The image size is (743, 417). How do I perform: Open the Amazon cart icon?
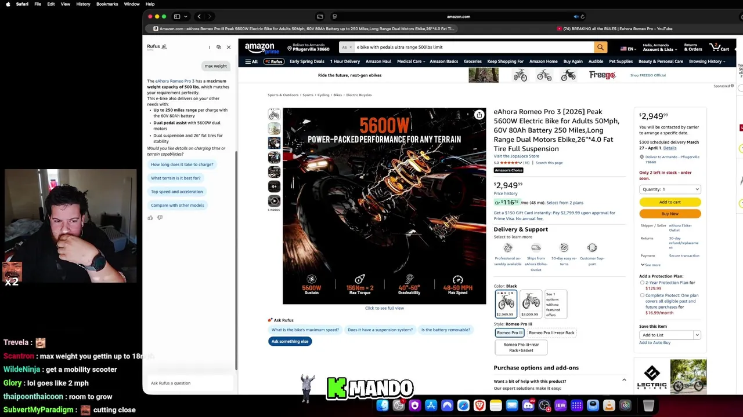click(719, 47)
